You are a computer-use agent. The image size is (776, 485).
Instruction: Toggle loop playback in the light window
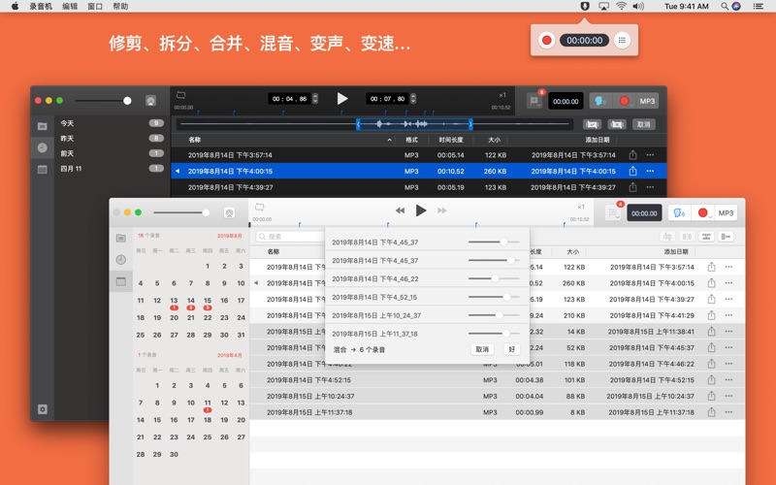(x=259, y=207)
